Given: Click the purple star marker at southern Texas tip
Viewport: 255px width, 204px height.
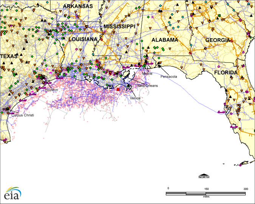Looking at the screenshot, I should click(x=5, y=140).
